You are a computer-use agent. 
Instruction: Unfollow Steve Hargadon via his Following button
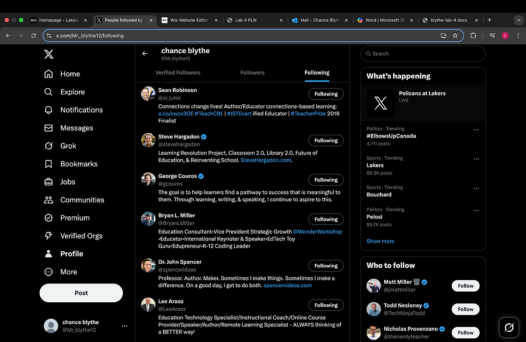[326, 140]
